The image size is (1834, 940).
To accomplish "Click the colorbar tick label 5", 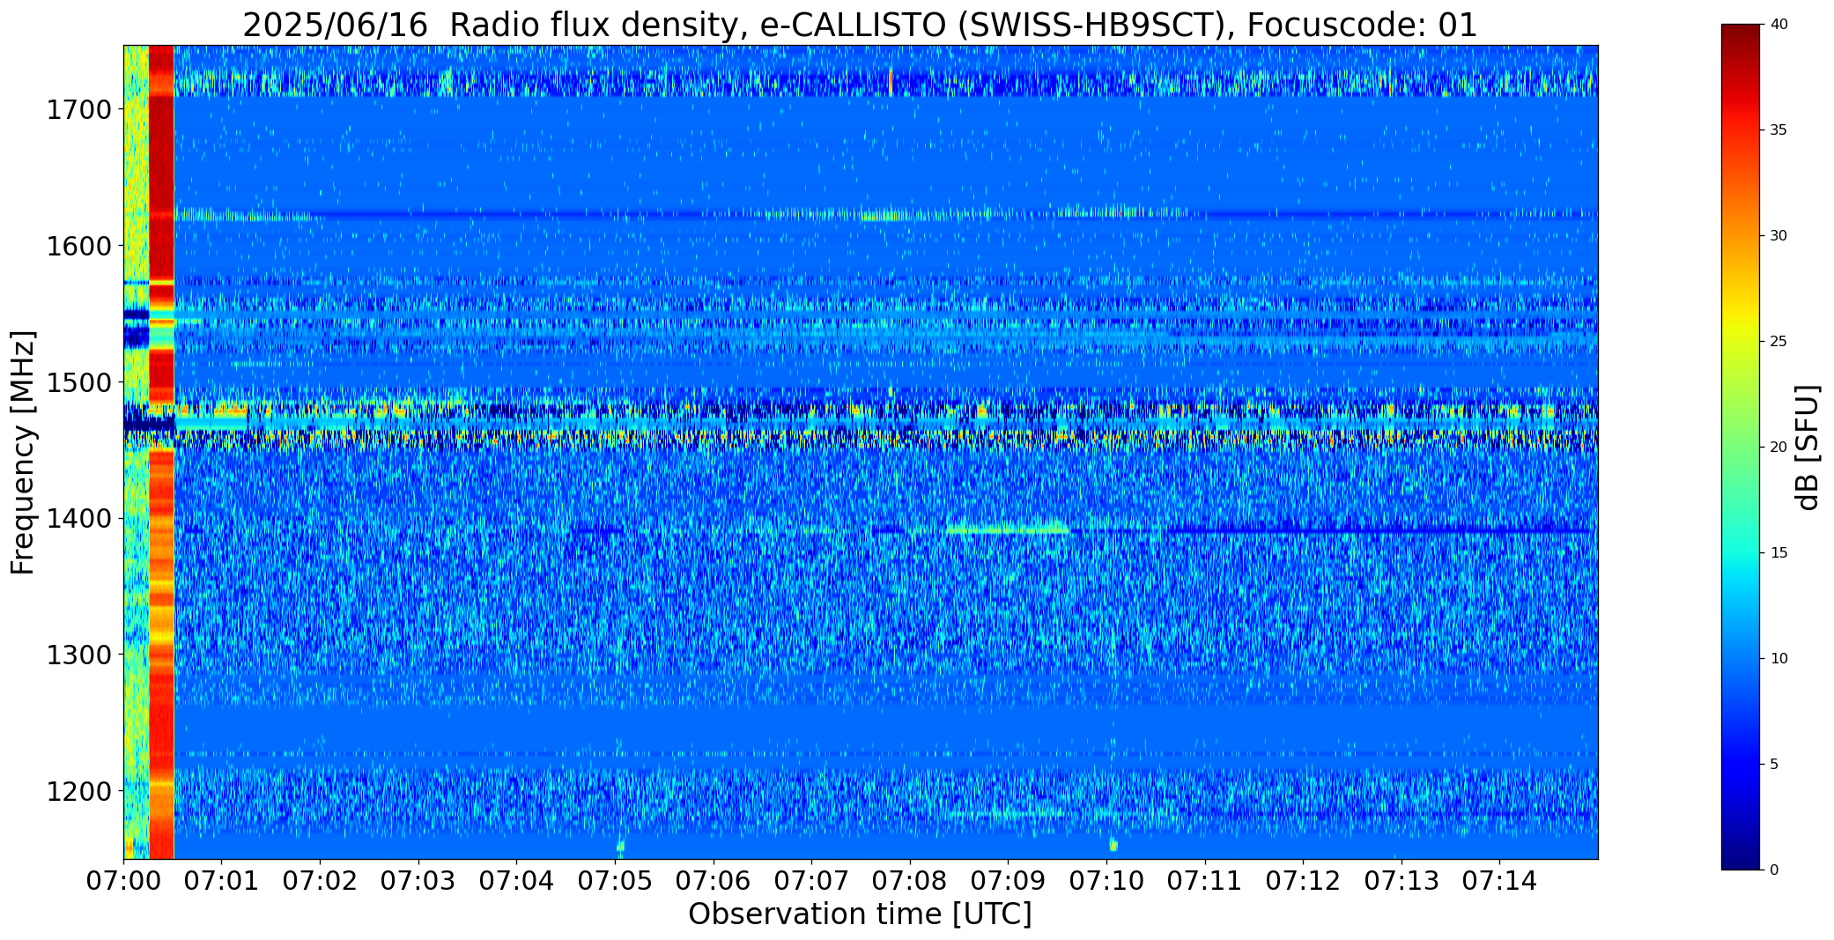I will pos(1774,765).
